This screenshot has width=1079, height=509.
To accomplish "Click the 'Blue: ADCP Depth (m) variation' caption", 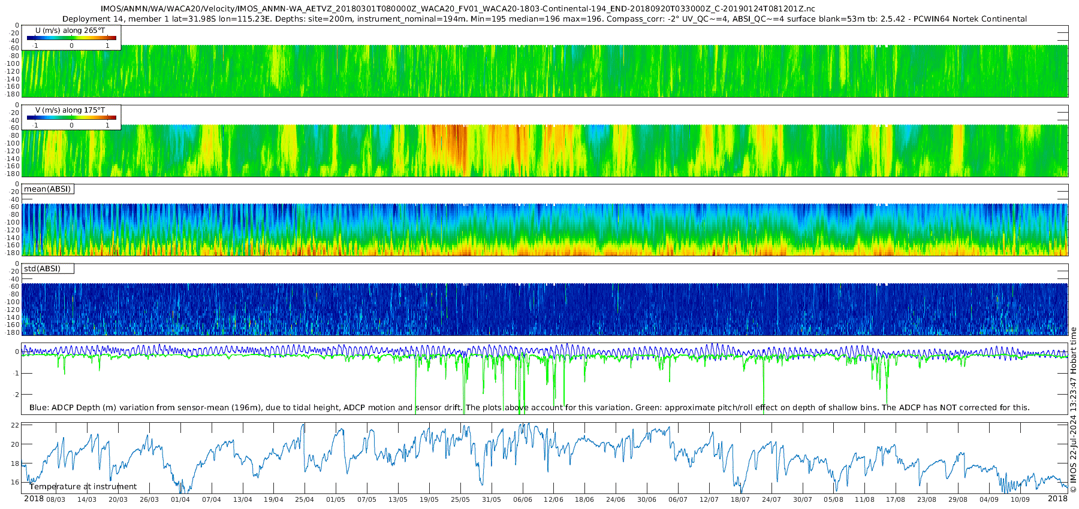I will coord(529,407).
